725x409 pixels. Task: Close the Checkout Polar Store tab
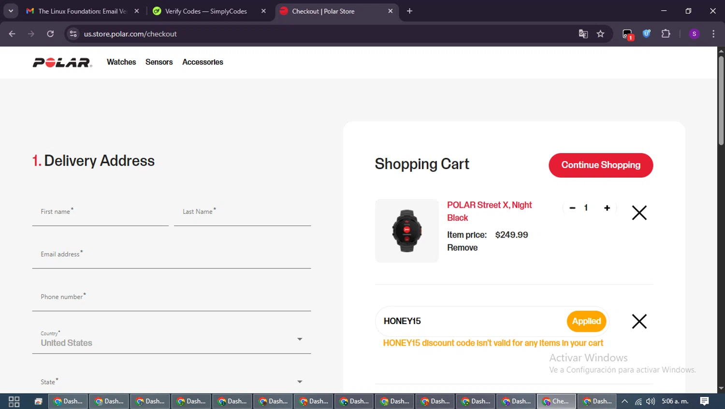[x=391, y=11]
